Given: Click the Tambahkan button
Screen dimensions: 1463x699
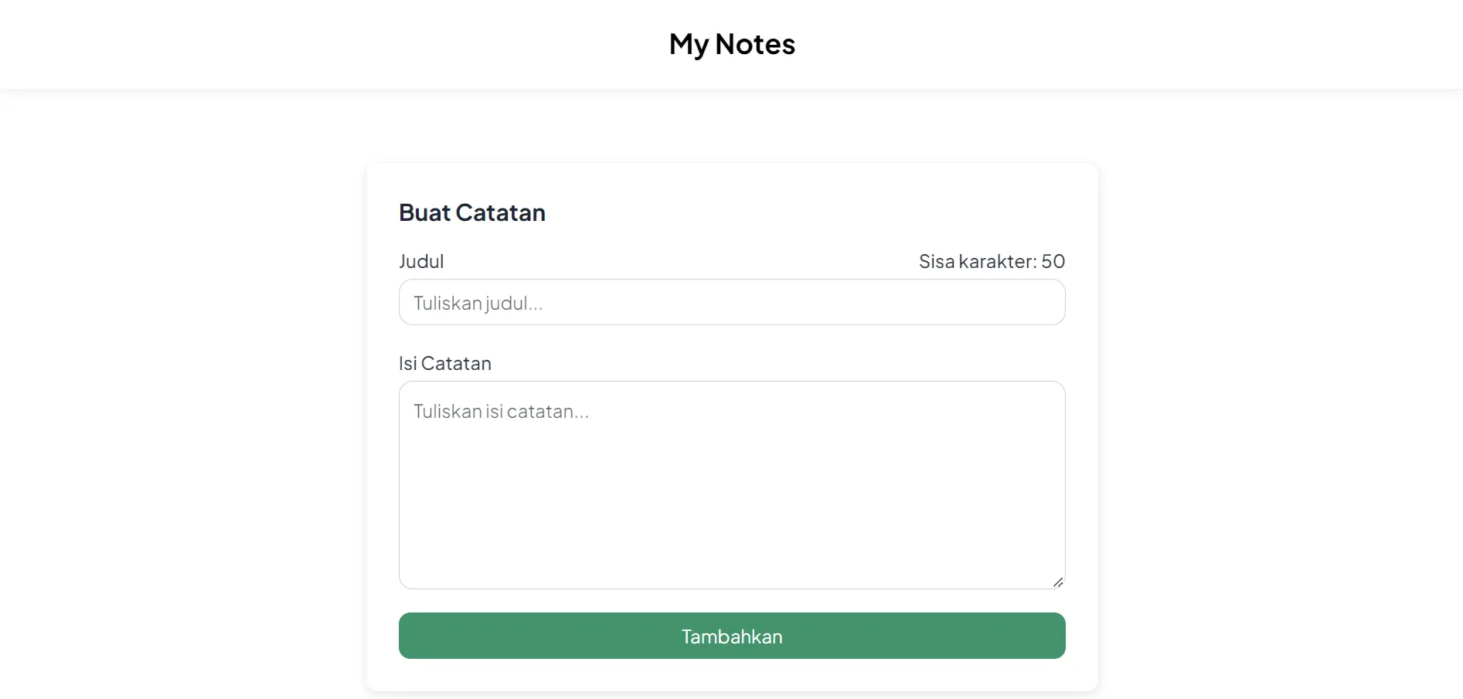Looking at the screenshot, I should click(x=731, y=636).
